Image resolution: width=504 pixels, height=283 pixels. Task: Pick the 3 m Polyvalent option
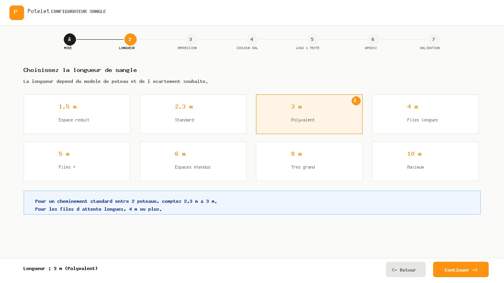coord(309,114)
